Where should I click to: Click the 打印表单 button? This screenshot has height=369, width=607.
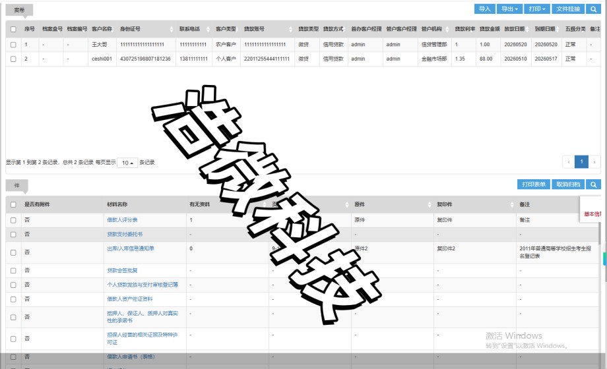pos(534,184)
